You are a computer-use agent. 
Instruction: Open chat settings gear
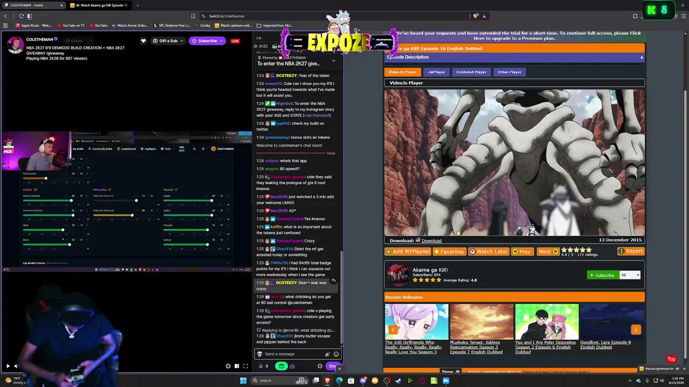point(320,366)
